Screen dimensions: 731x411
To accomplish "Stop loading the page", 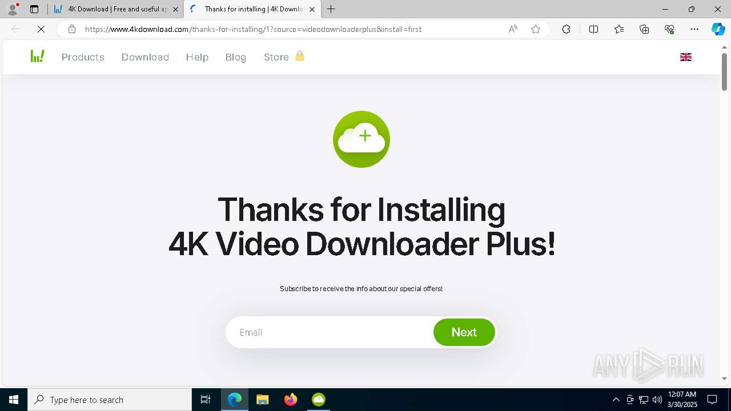I will (41, 29).
